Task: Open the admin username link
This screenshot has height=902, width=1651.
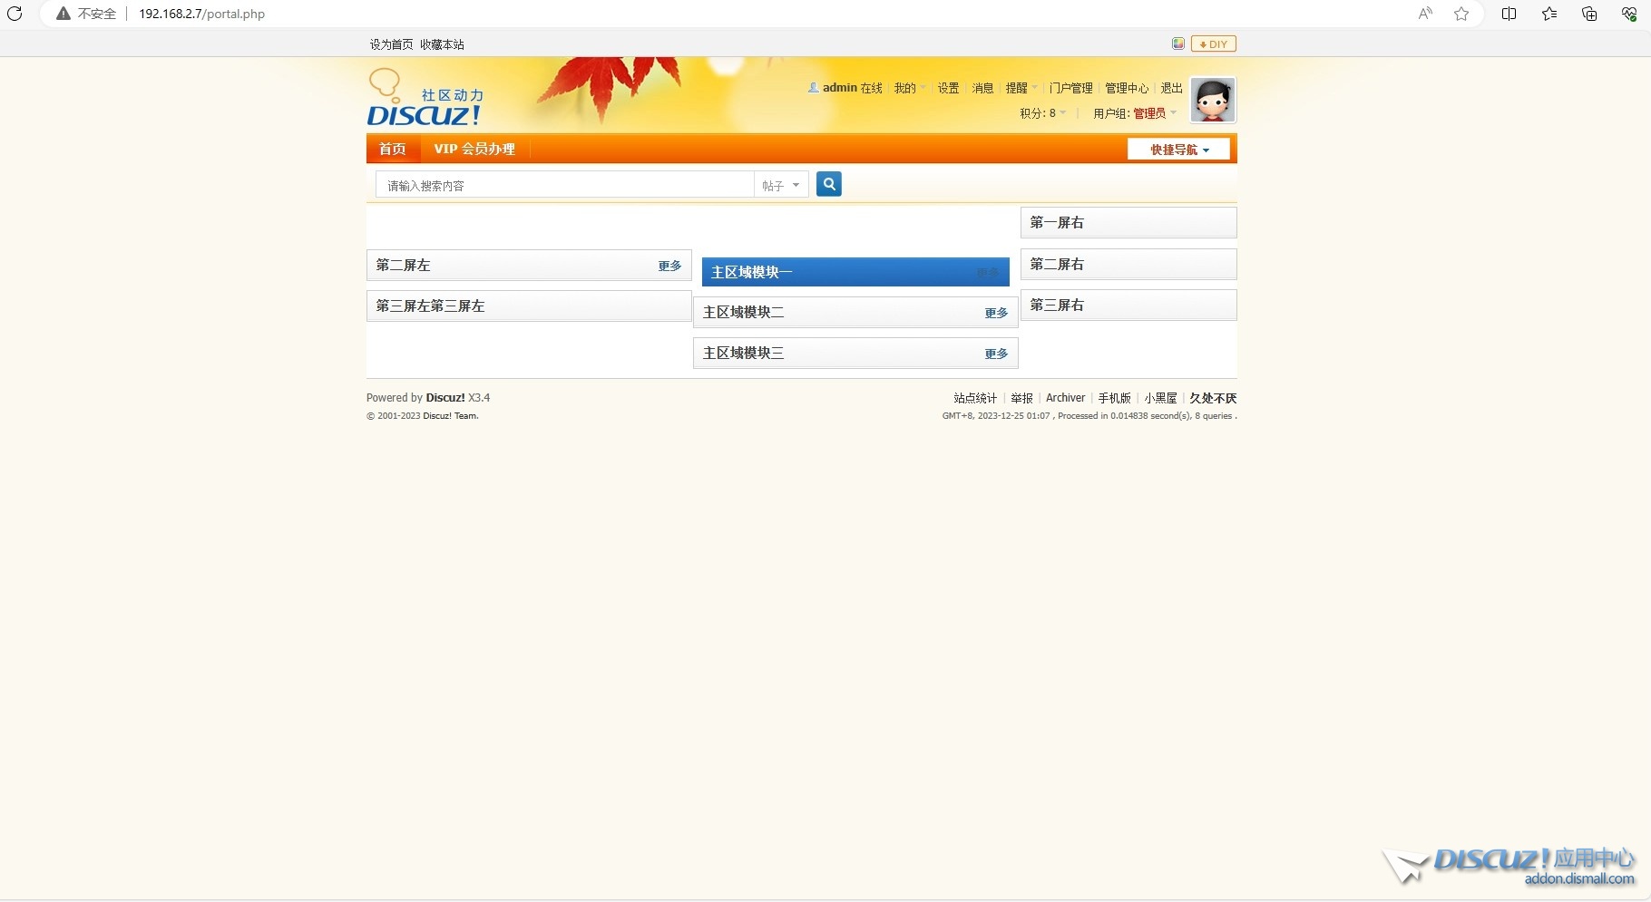Action: point(840,88)
